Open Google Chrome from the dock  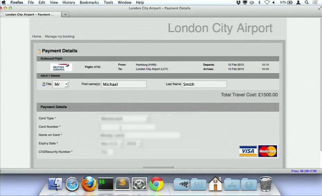tap(156, 184)
